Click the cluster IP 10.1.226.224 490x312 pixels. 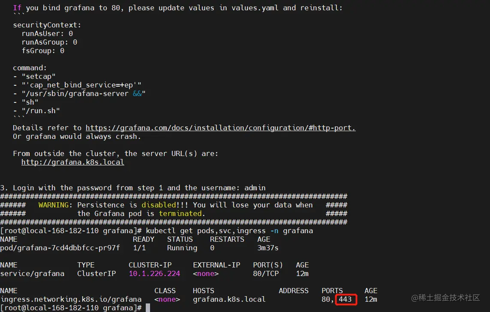[154, 273]
